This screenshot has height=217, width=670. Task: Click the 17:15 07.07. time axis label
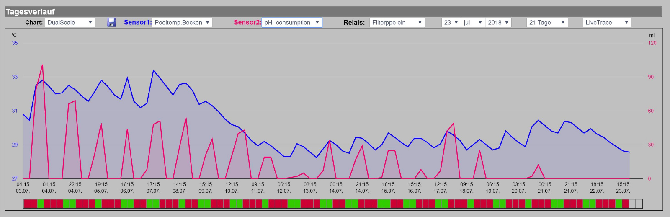153,187
